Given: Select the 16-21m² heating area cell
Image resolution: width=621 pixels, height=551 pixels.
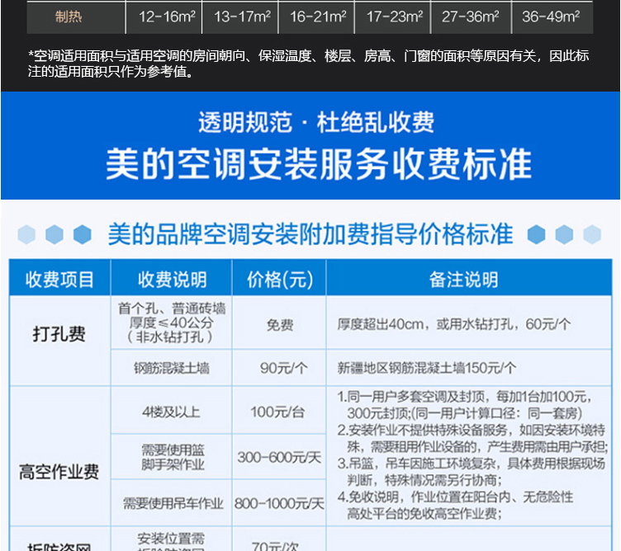Looking at the screenshot, I should pos(318,17).
